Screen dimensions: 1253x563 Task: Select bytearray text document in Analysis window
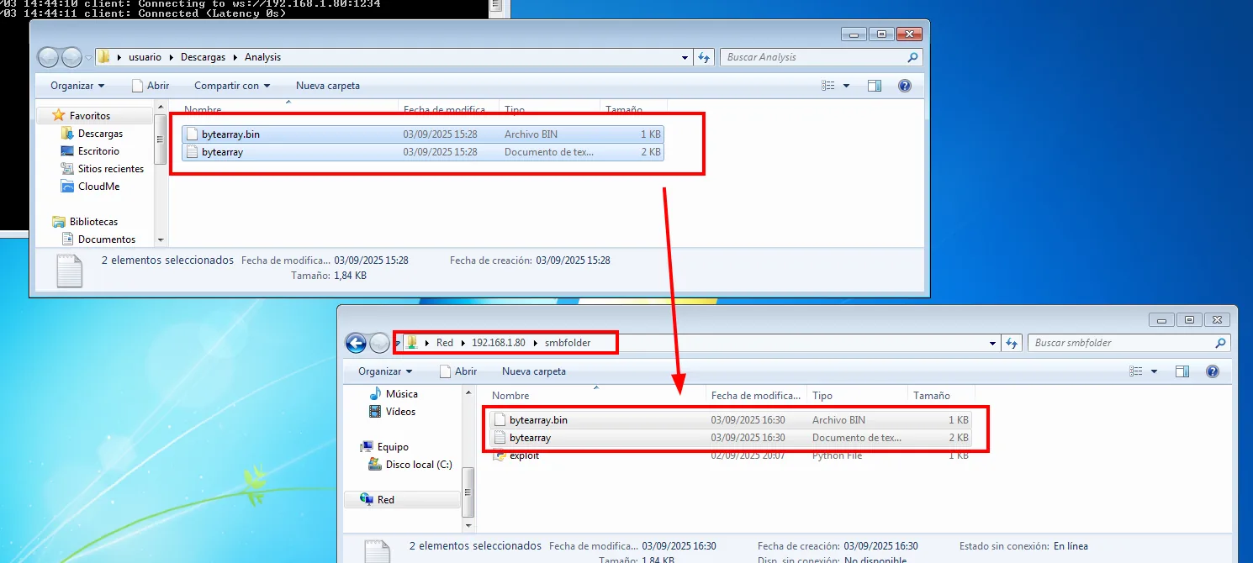[422, 152]
